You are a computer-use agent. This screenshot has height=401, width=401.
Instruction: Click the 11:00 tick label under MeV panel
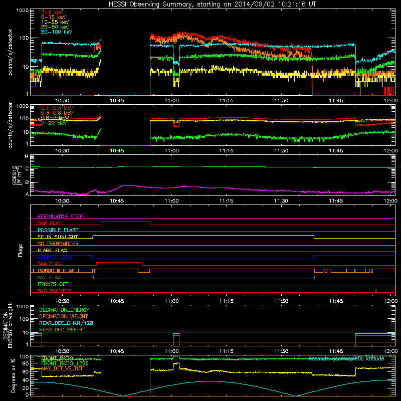(171, 151)
